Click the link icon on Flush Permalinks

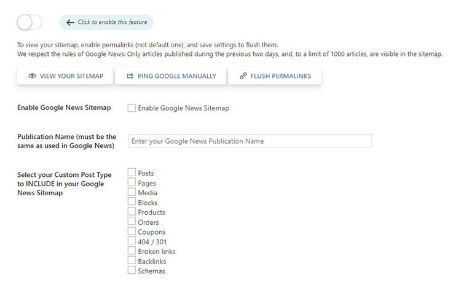pyautogui.click(x=243, y=76)
